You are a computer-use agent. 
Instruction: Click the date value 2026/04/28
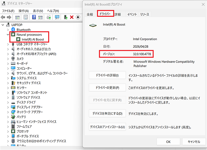click(141, 46)
